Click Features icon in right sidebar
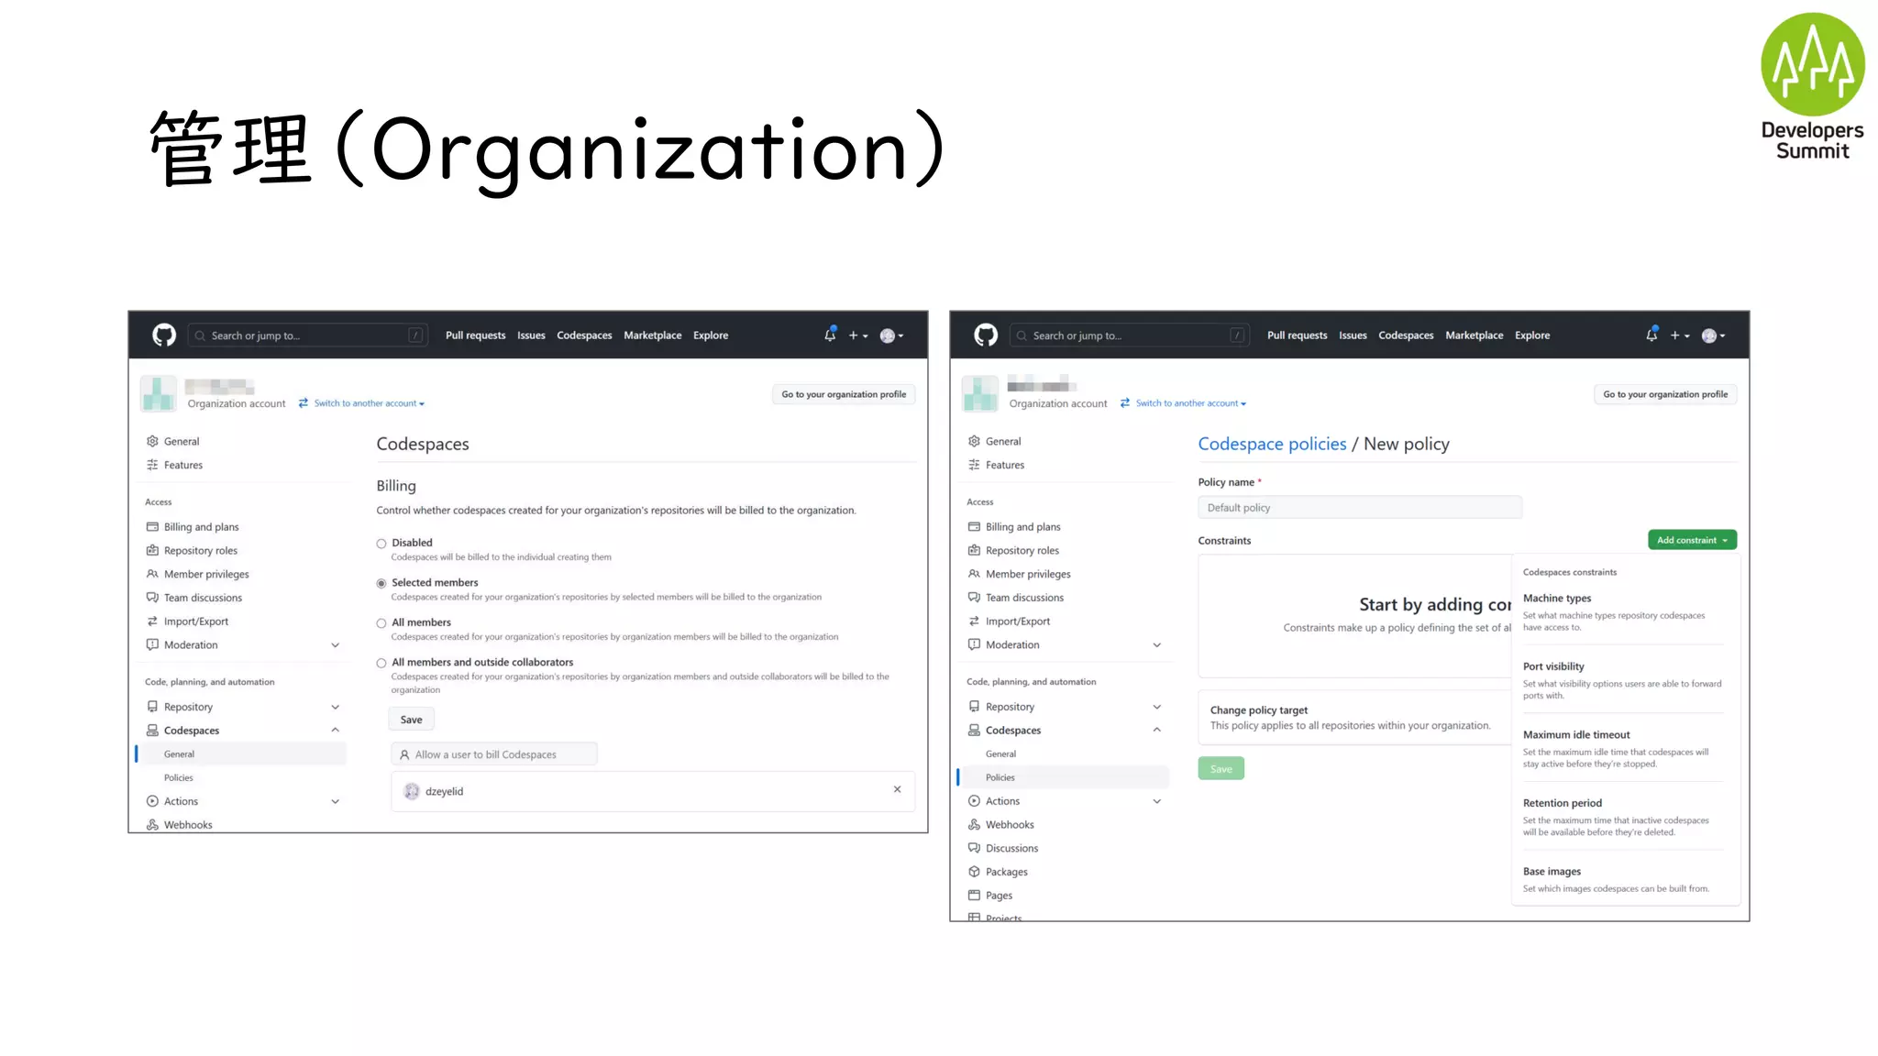This screenshot has width=1878, height=1056. point(974,465)
